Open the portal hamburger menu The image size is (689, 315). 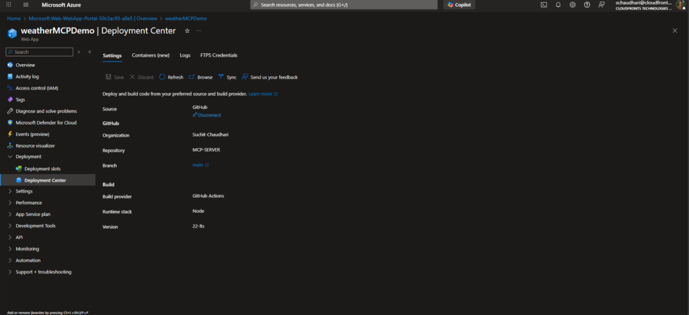pyautogui.click(x=26, y=5)
